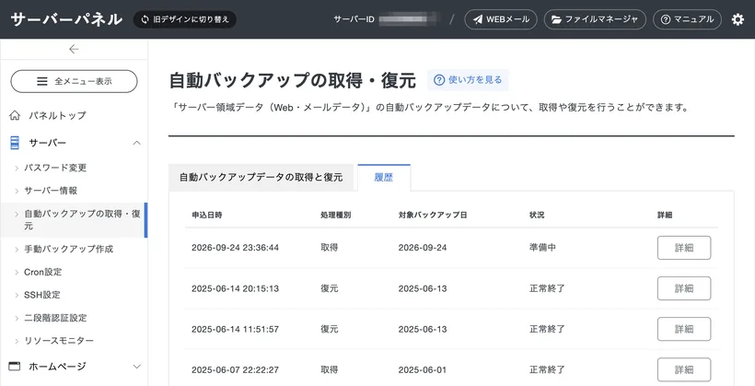Click the page heading 自動バックアップの取得・復元

(292, 80)
